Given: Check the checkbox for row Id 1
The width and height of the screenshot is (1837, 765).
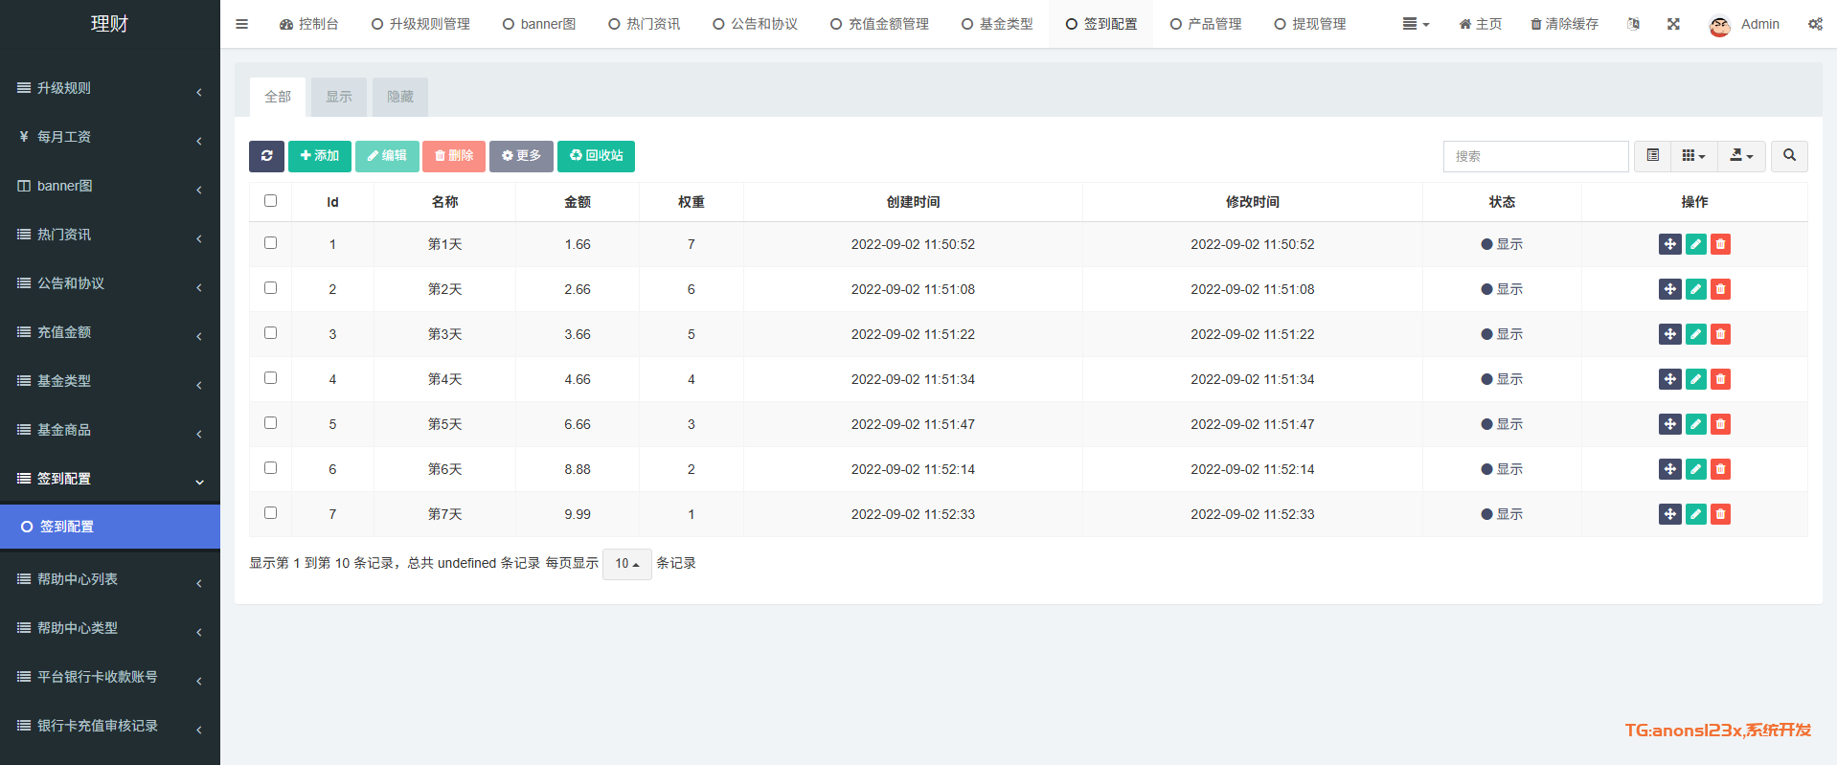Looking at the screenshot, I should coord(270,243).
